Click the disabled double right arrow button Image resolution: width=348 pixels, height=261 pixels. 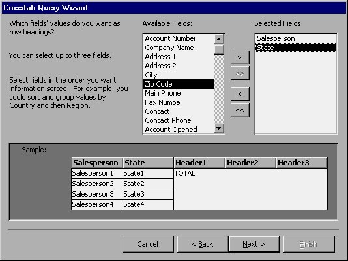pos(240,73)
